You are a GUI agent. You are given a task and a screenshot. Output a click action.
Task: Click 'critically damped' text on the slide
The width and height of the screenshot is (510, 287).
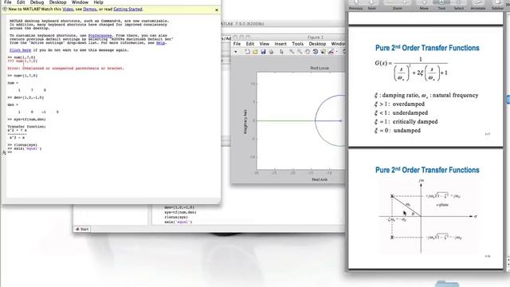415,121
